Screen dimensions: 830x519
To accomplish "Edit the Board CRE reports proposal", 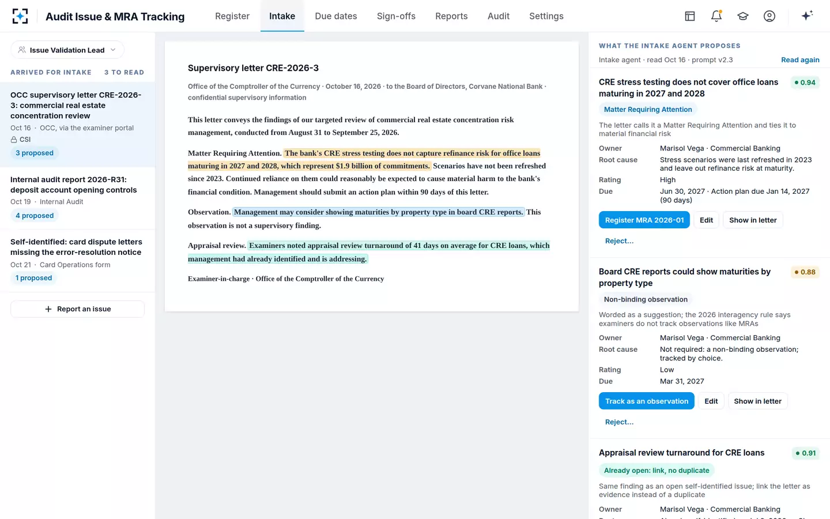I will (711, 401).
